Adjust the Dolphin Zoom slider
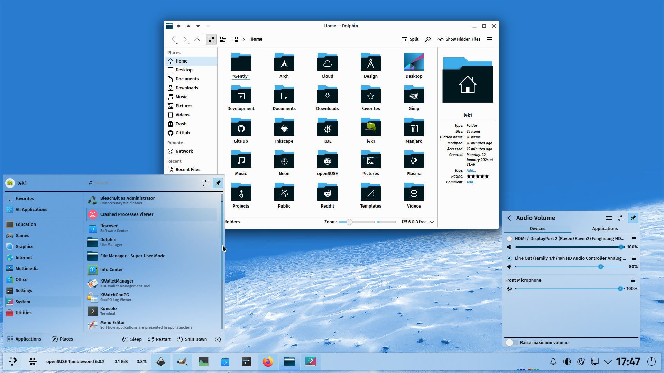The height and width of the screenshot is (373, 664). pyautogui.click(x=357, y=222)
